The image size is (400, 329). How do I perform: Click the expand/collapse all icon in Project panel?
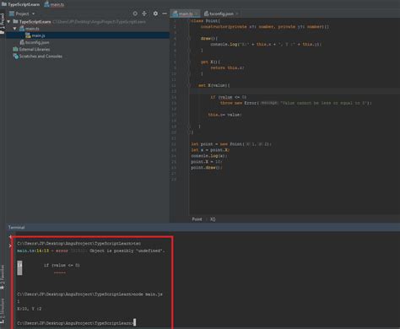point(144,13)
